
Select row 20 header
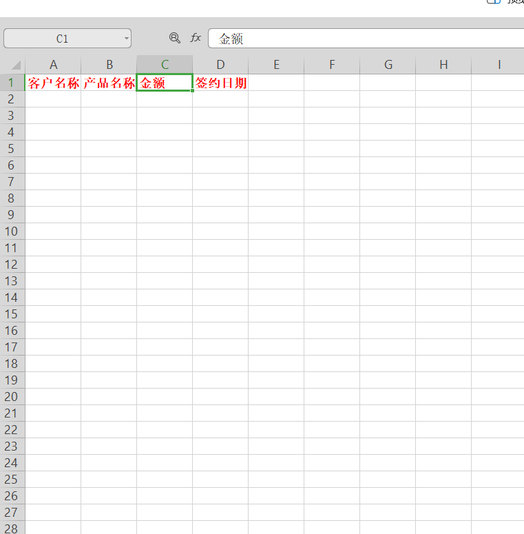coord(12,397)
